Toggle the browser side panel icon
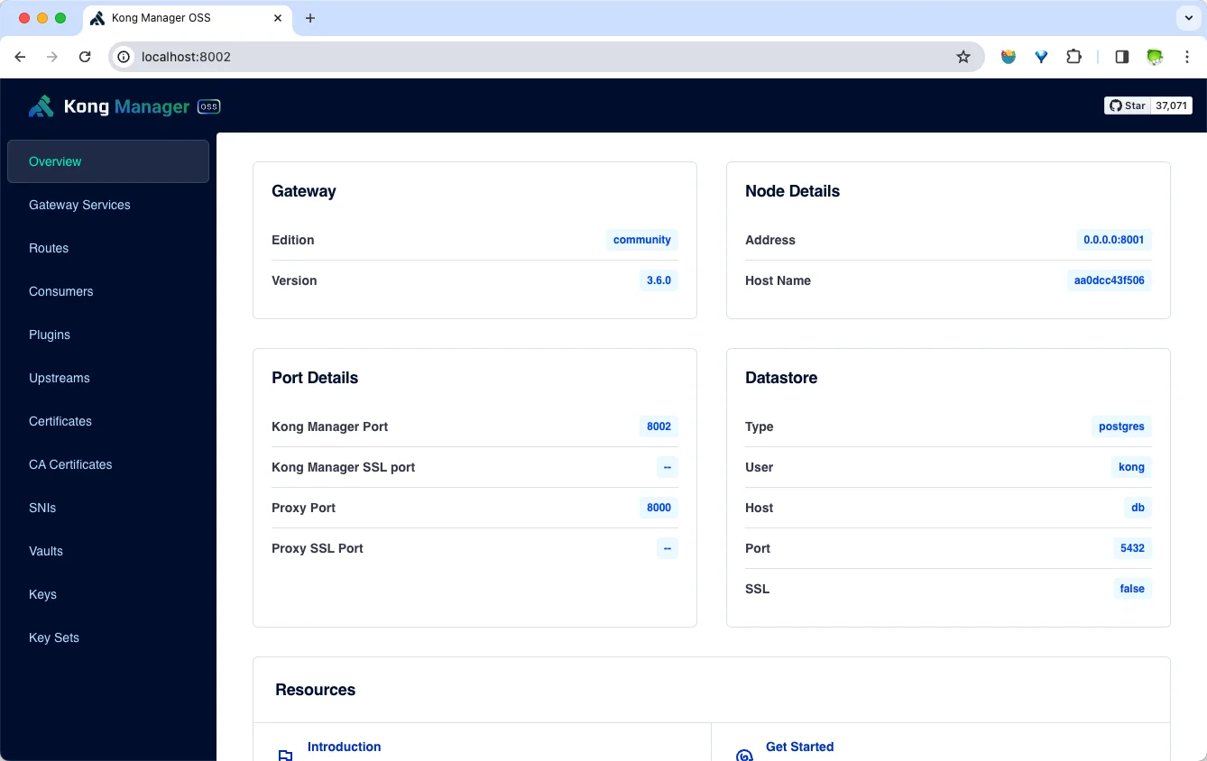The image size is (1207, 761). (x=1121, y=57)
